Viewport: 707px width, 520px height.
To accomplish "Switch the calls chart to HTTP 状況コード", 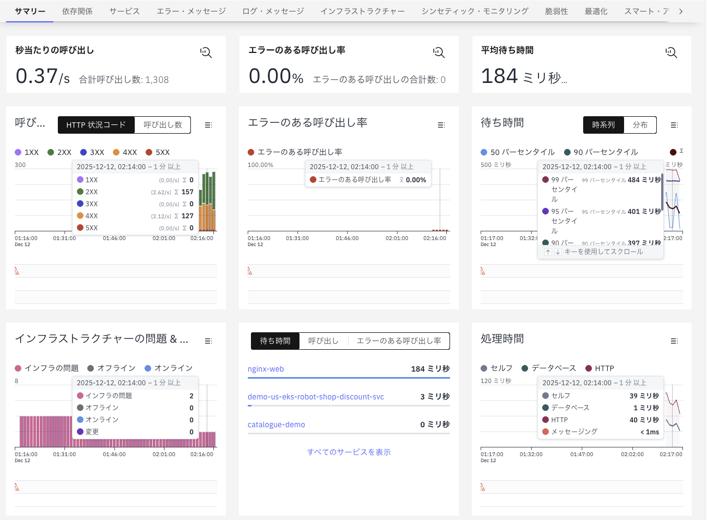I will tap(96, 125).
